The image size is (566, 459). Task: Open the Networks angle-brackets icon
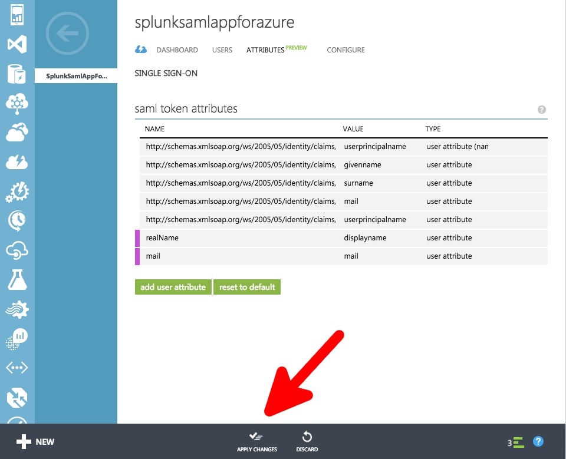click(17, 368)
